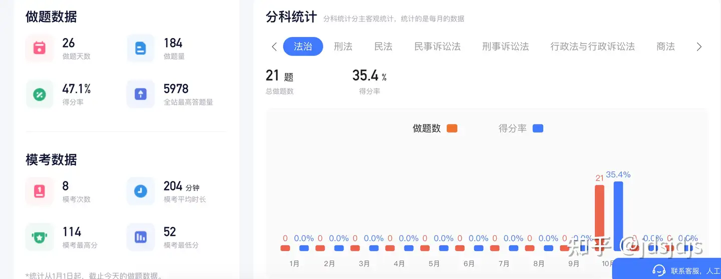The width and height of the screenshot is (721, 279).
Task: Switch to the 商法 tab
Action: (x=665, y=46)
